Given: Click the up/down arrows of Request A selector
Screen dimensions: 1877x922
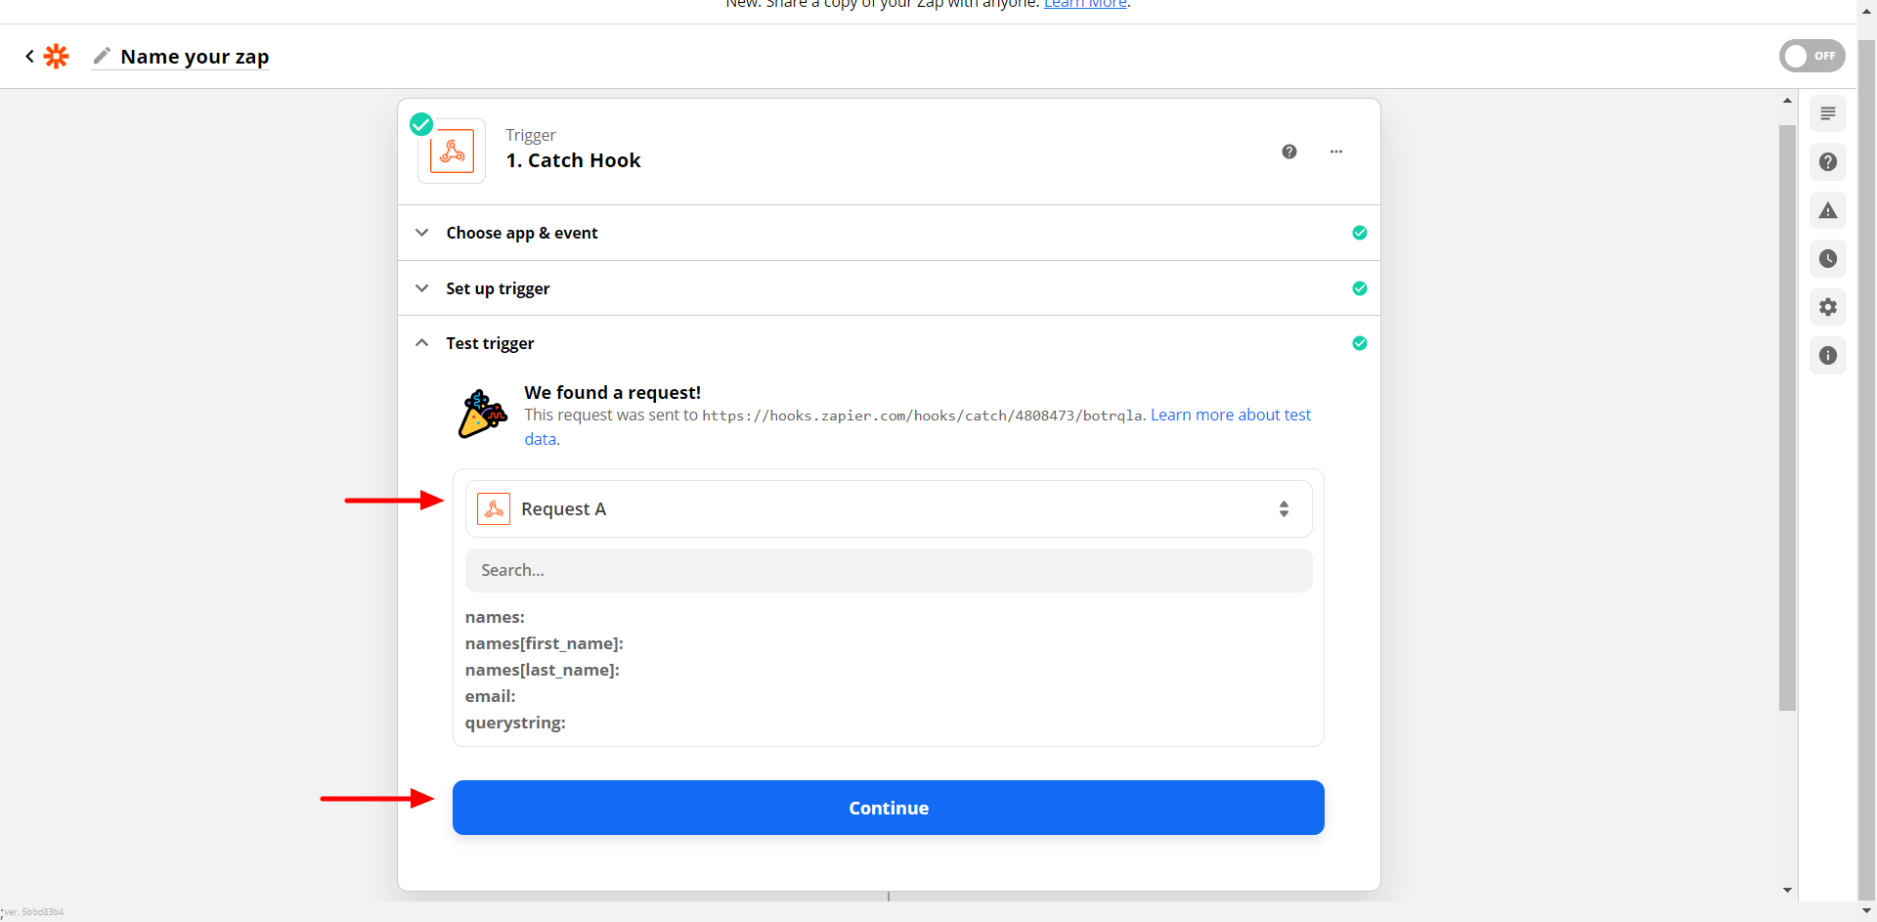Looking at the screenshot, I should pyautogui.click(x=1284, y=508).
